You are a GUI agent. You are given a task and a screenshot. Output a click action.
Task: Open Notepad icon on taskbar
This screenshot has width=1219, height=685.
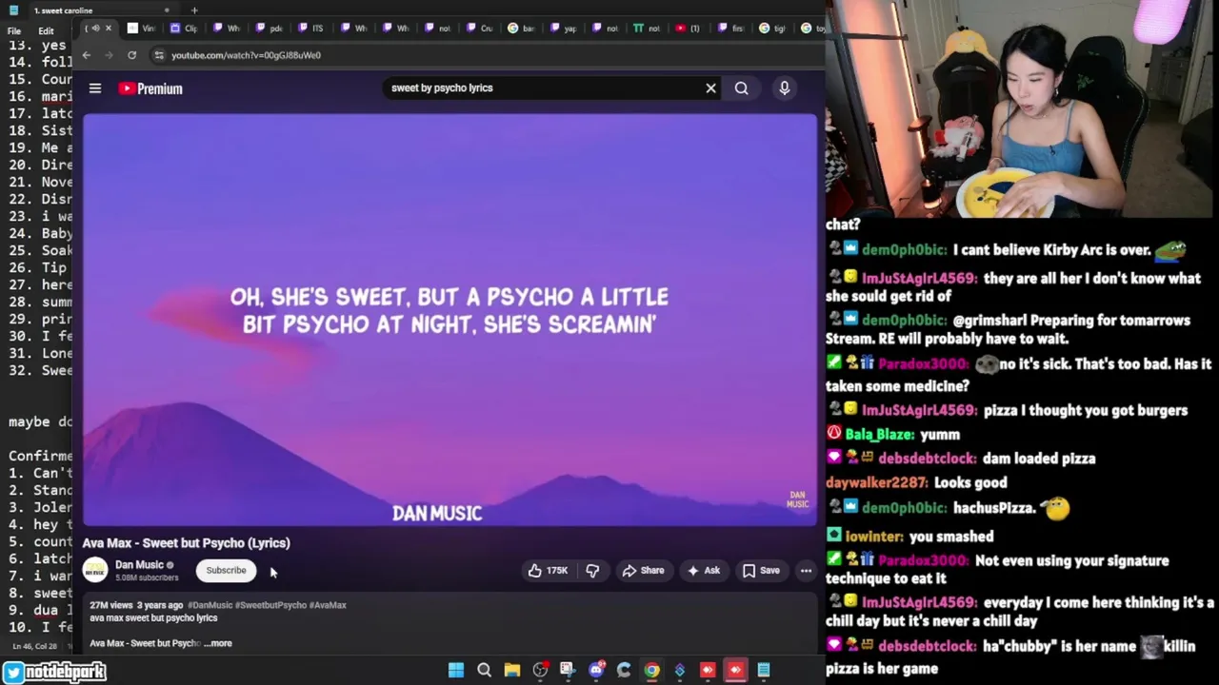(764, 670)
